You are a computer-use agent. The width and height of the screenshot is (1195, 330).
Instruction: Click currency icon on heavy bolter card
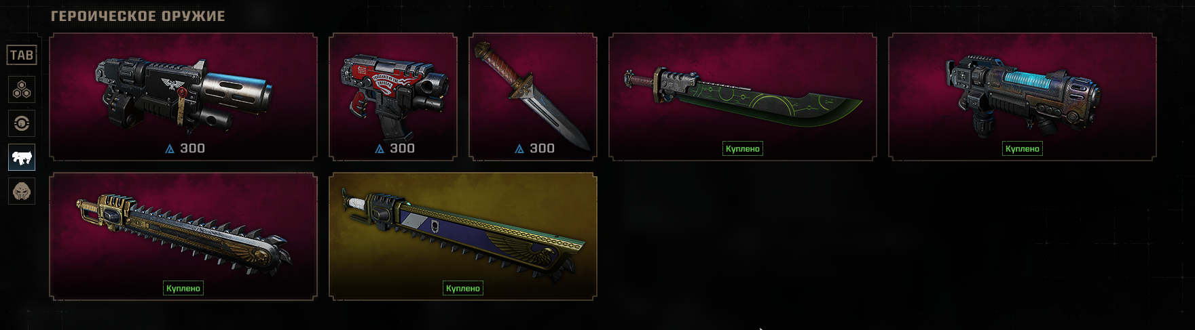tap(170, 148)
